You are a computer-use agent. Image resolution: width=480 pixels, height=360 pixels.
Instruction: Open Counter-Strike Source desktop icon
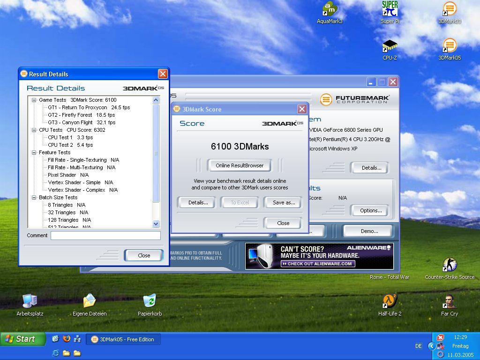(x=450, y=269)
